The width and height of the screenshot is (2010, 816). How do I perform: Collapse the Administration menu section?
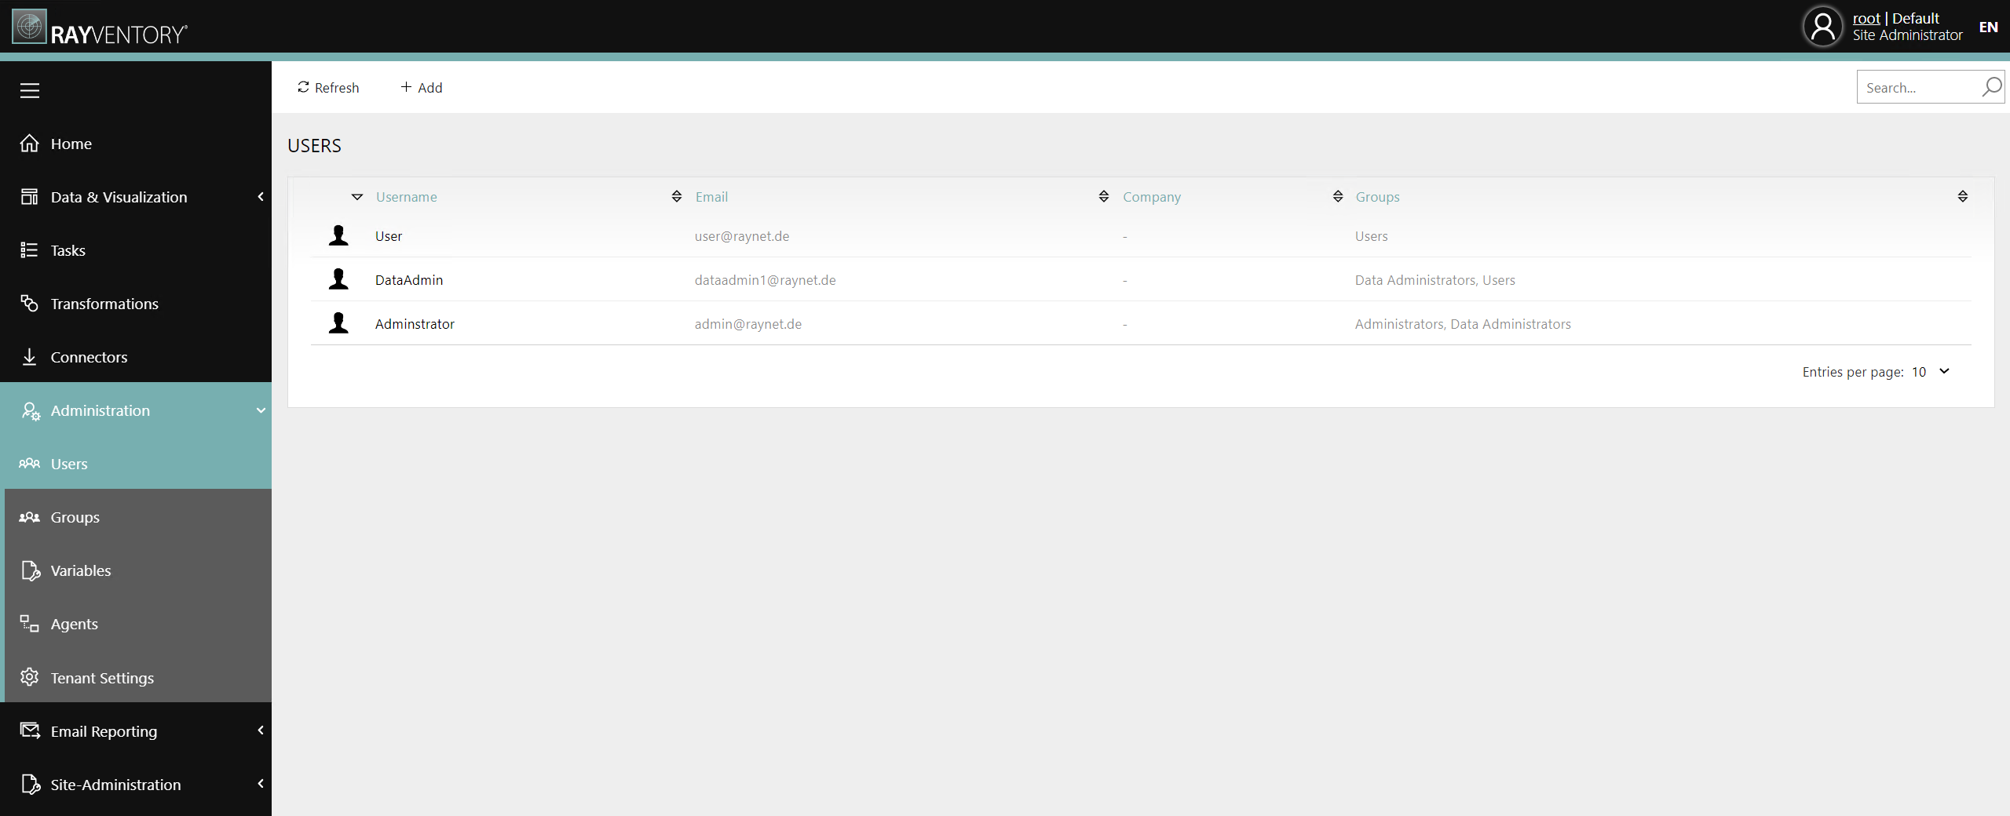click(261, 410)
